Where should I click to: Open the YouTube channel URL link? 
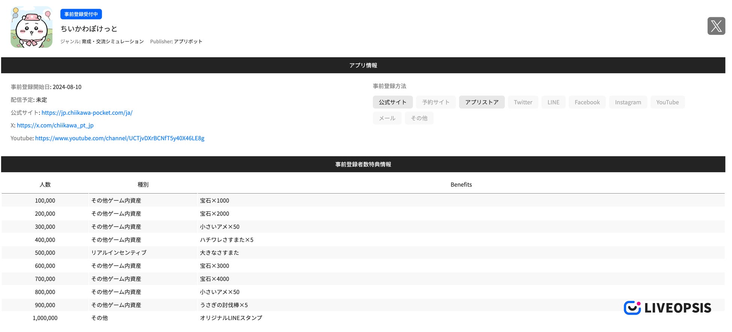coord(120,138)
